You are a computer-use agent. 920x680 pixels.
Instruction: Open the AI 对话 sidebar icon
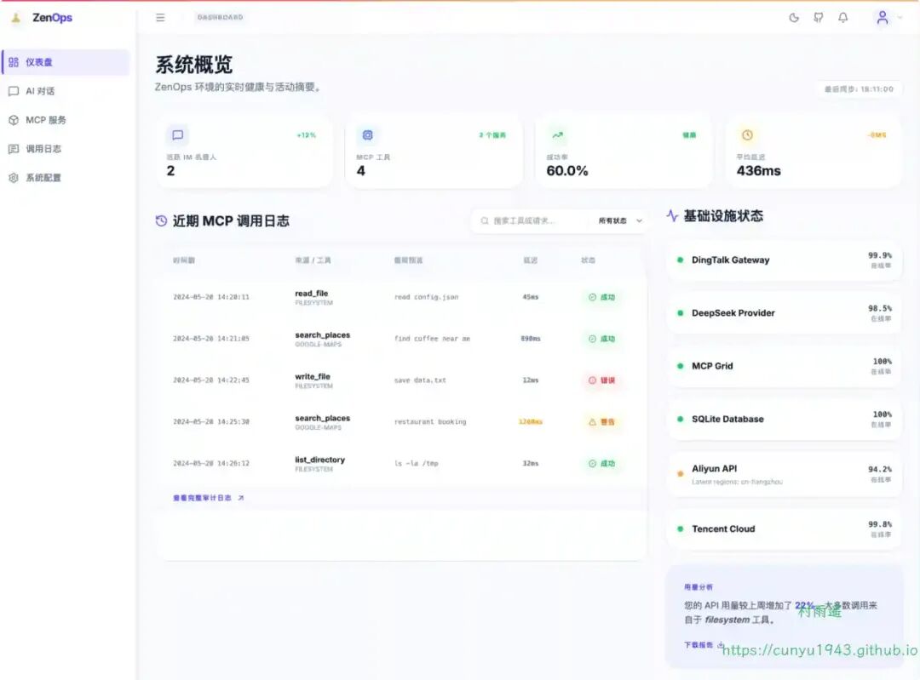pos(14,91)
